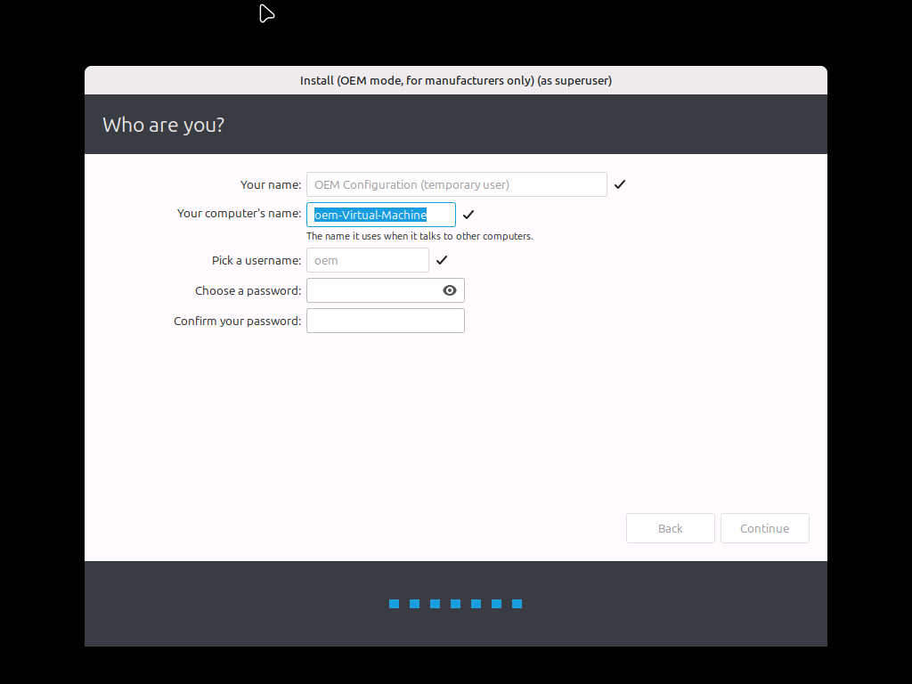Go to previous step with Back
912x684 pixels.
tap(670, 528)
